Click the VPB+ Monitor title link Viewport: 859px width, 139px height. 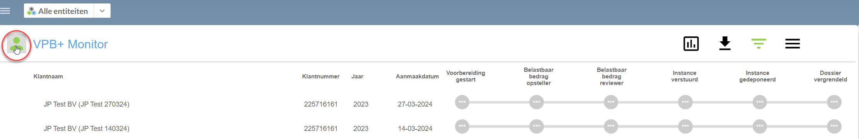point(70,44)
